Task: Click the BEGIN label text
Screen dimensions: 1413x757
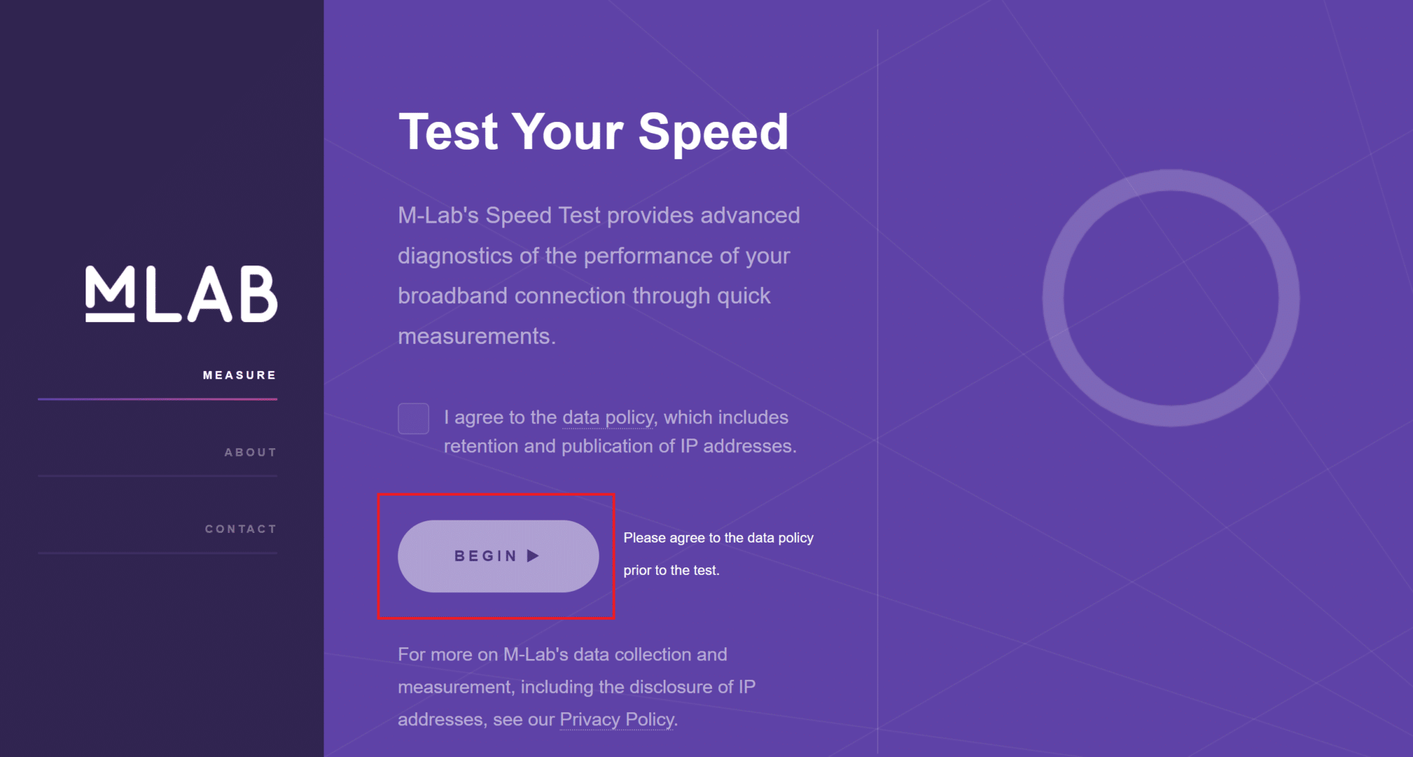Action: point(484,556)
